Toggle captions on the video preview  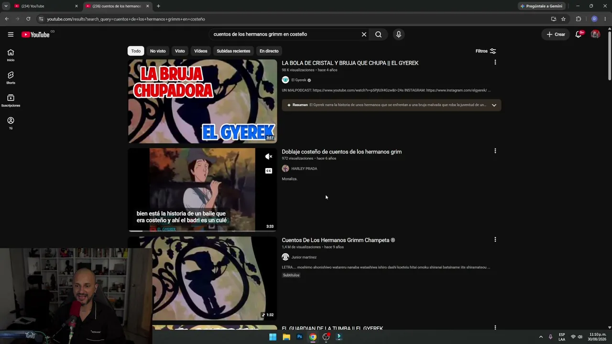pyautogui.click(x=269, y=171)
